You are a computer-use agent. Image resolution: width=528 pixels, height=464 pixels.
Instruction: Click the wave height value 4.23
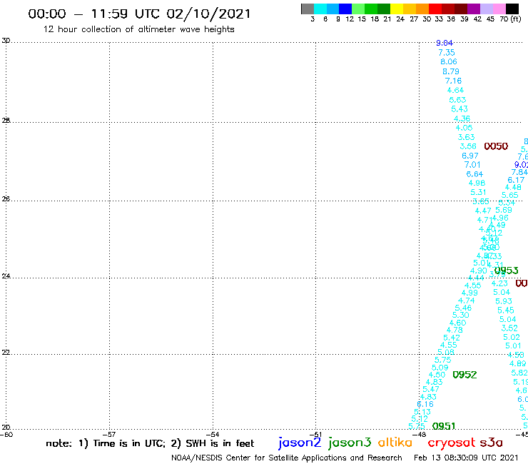[x=499, y=283]
